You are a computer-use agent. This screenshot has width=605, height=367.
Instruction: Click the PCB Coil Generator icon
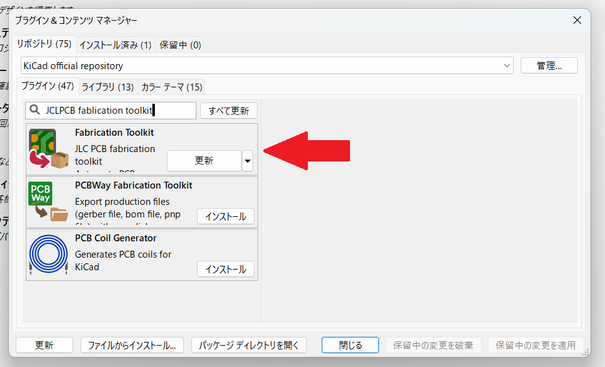point(48,254)
